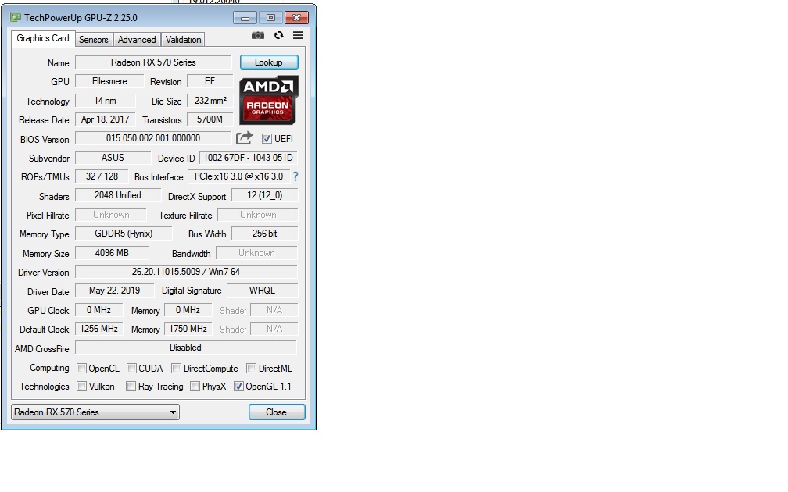Switch to the Advanced tab
788x492 pixels.
137,40
